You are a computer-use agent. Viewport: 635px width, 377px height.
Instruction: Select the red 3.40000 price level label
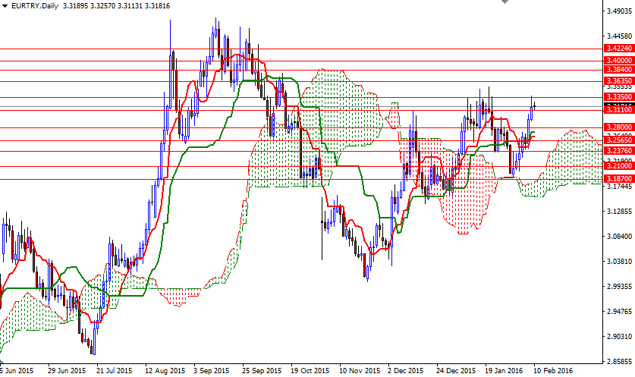(618, 61)
